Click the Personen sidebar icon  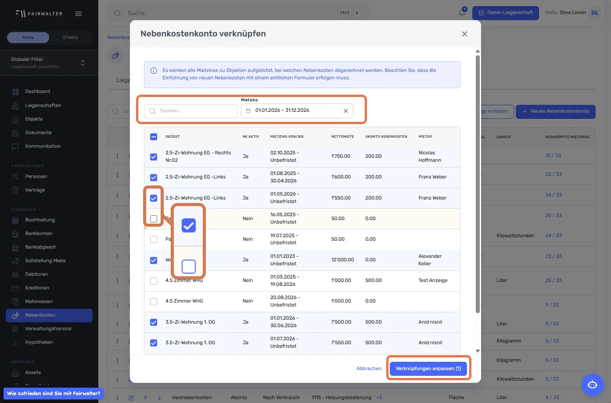[x=15, y=177]
